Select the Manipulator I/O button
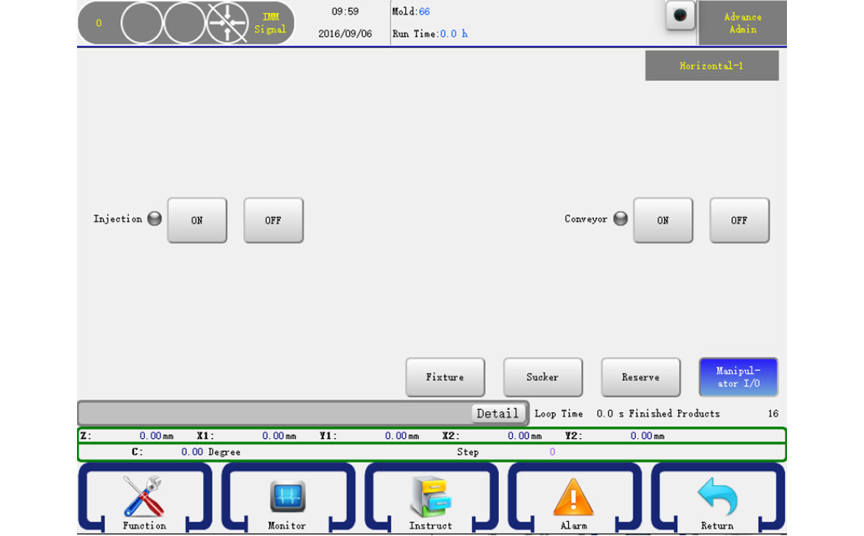This screenshot has width=864, height=536. tap(738, 377)
